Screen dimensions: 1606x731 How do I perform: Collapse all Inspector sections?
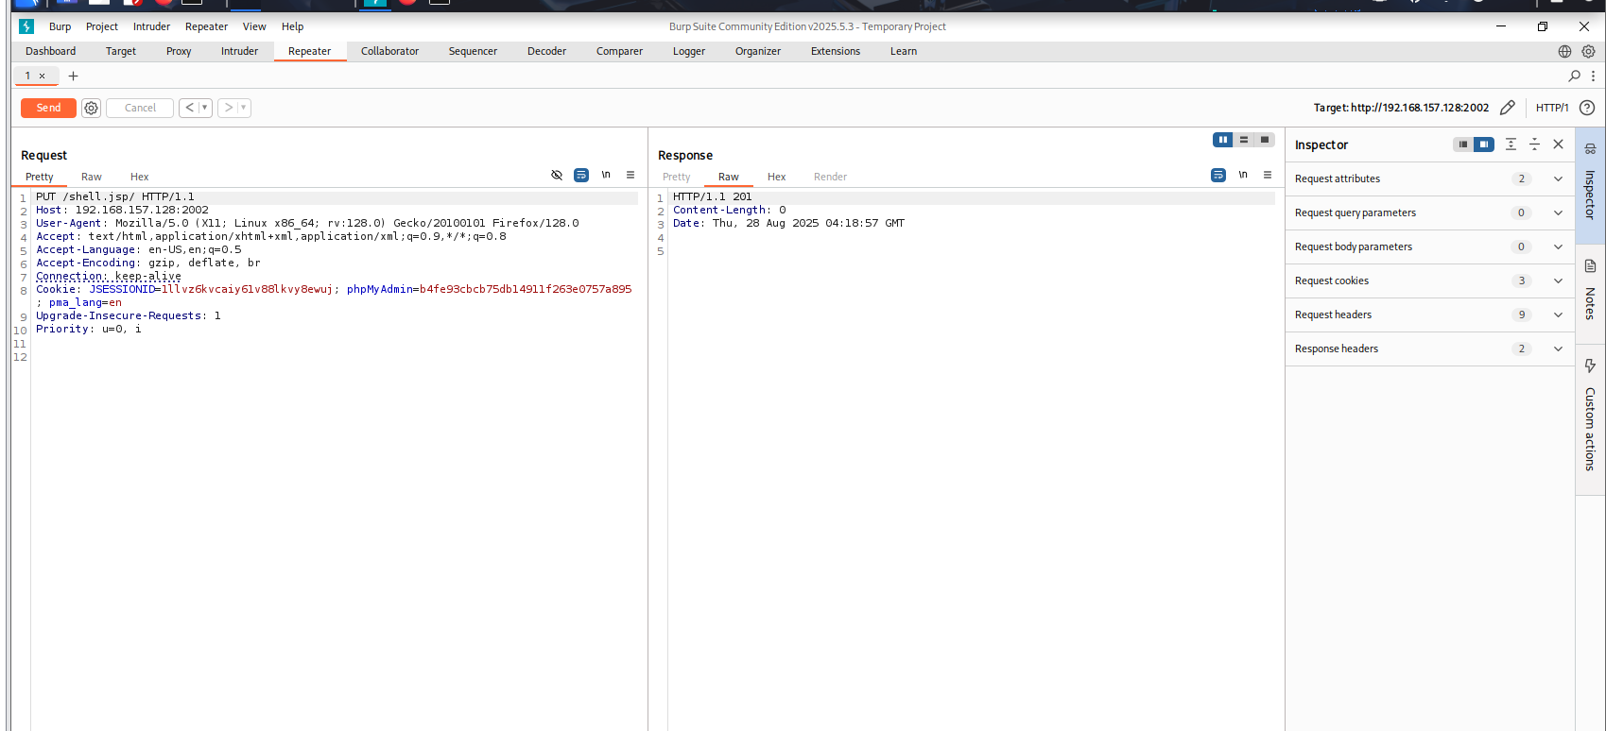(1534, 144)
